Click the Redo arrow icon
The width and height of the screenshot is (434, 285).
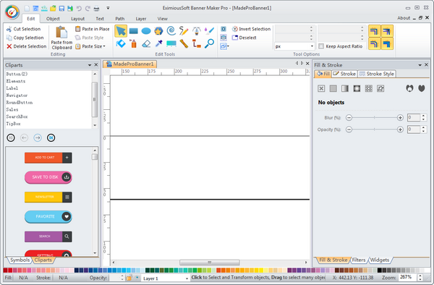(x=88, y=9)
